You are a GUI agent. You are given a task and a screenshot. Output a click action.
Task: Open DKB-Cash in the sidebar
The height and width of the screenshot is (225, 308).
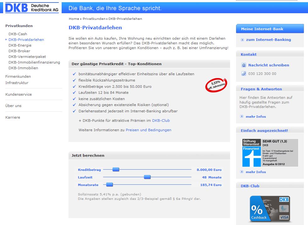point(18,34)
